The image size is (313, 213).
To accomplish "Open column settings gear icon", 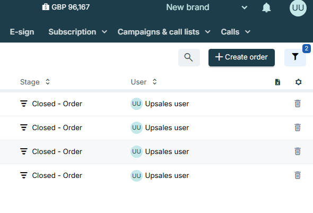I will pyautogui.click(x=298, y=82).
